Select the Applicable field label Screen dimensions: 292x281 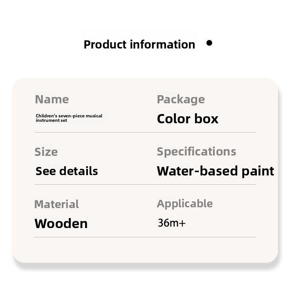pyautogui.click(x=185, y=204)
